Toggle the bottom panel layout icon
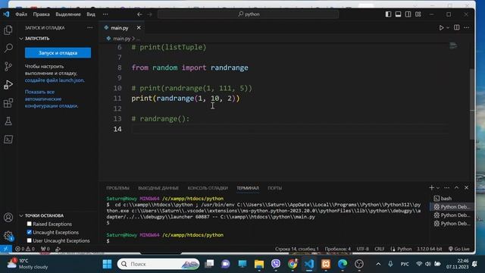This screenshot has height=273, width=485. tap(398, 14)
